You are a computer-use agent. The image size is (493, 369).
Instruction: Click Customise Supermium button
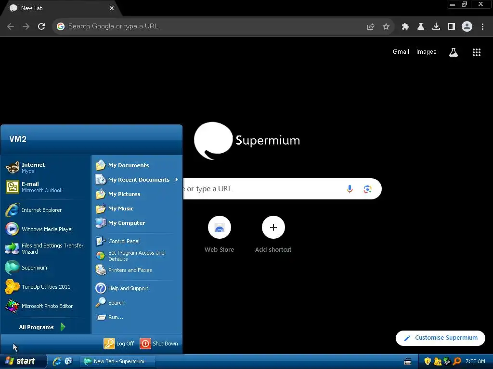click(441, 338)
